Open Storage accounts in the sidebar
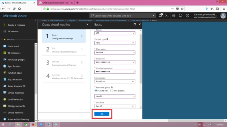This screenshot has height=127, width=227. point(16,106)
